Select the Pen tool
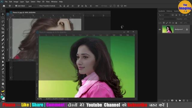 coord(3,69)
